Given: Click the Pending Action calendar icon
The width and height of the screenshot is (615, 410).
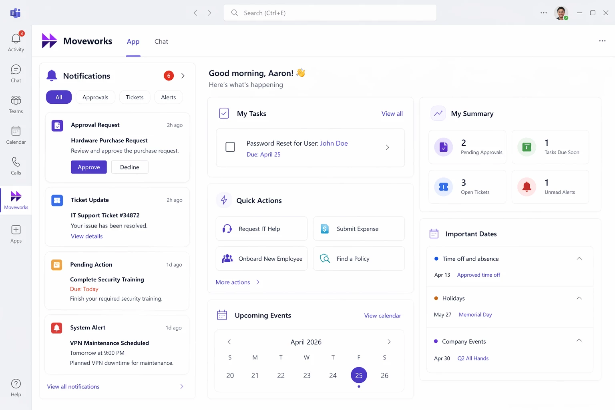Looking at the screenshot, I should [56, 265].
